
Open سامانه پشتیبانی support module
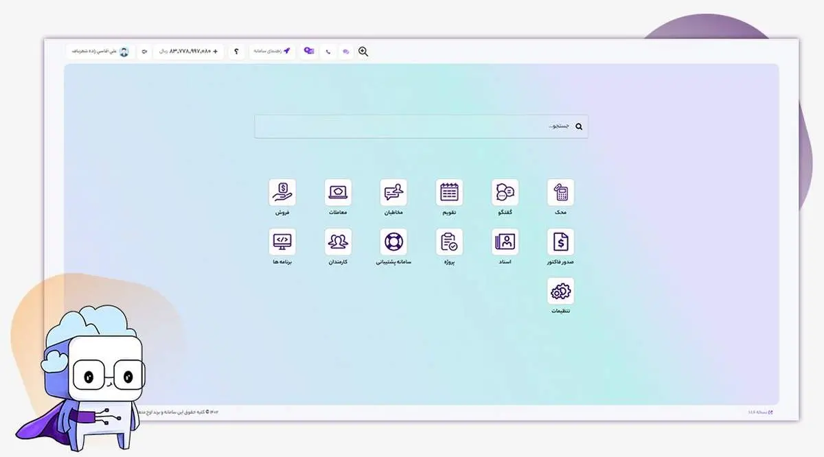click(393, 242)
